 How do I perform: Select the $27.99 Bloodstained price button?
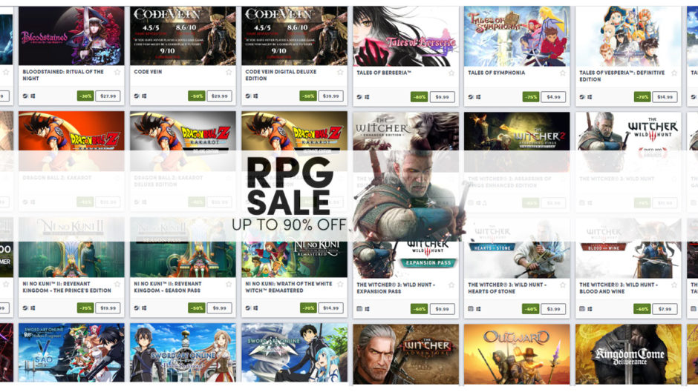108,96
